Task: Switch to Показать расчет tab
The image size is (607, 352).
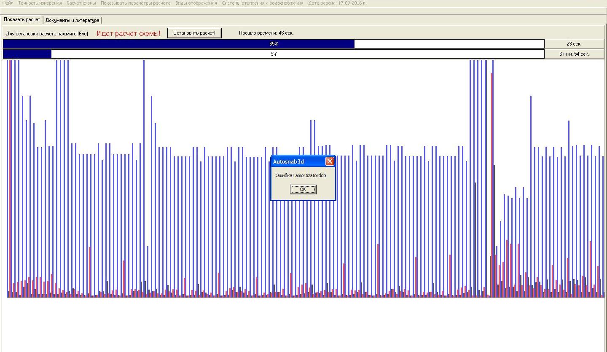Action: click(22, 20)
